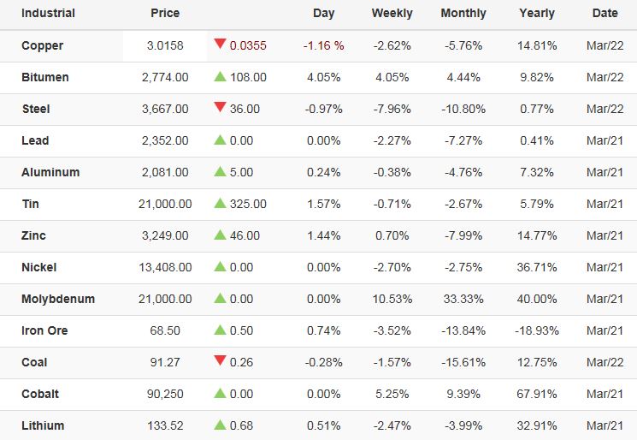
Task: Select the Nickel commodity name
Action: point(39,267)
